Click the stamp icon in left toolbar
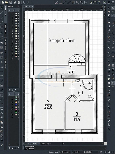115x154 pixels. point(2,127)
